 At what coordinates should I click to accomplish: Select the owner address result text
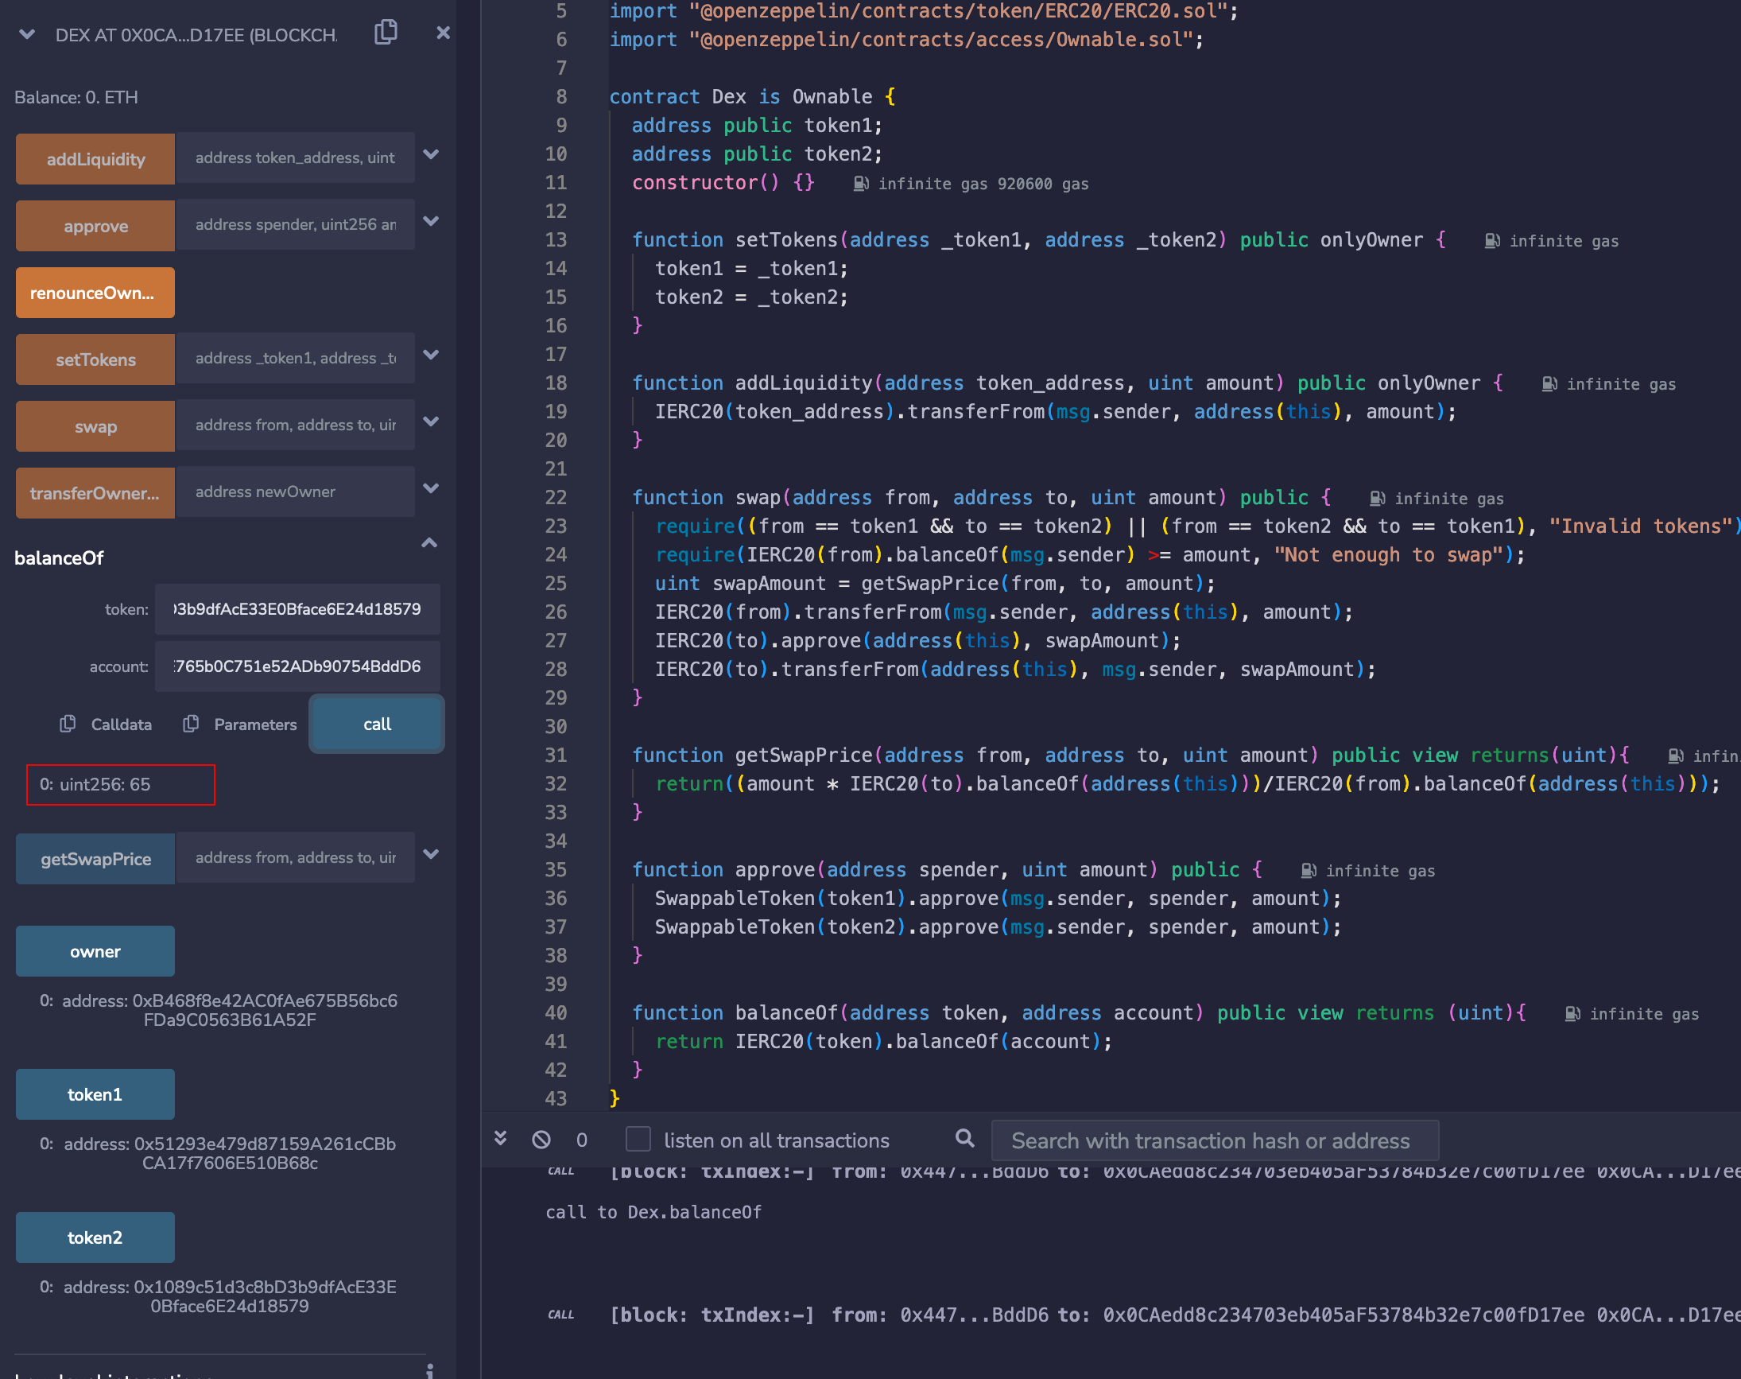(x=230, y=1010)
